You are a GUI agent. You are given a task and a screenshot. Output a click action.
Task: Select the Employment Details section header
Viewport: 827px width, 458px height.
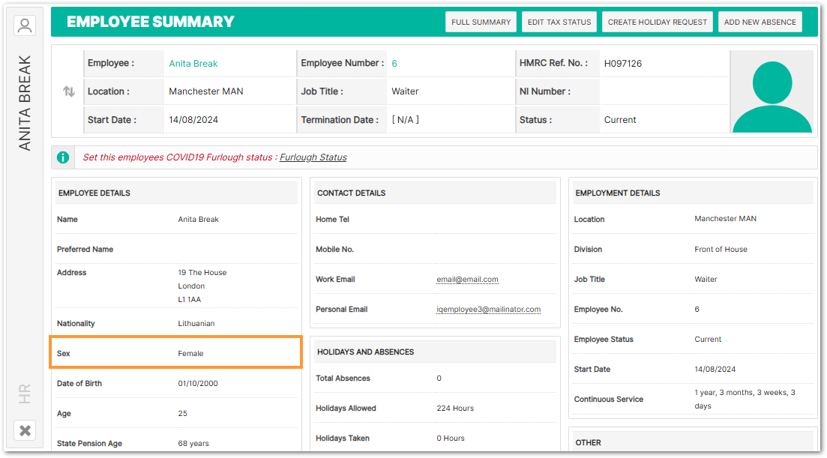coord(617,193)
